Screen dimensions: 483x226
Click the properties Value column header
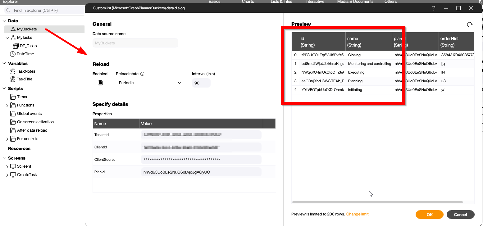201,124
